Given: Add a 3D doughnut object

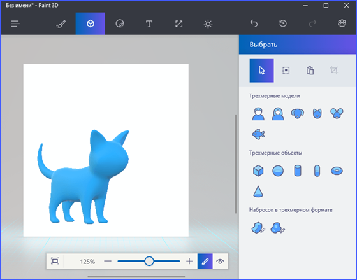Looking at the screenshot, I should click(x=337, y=171).
